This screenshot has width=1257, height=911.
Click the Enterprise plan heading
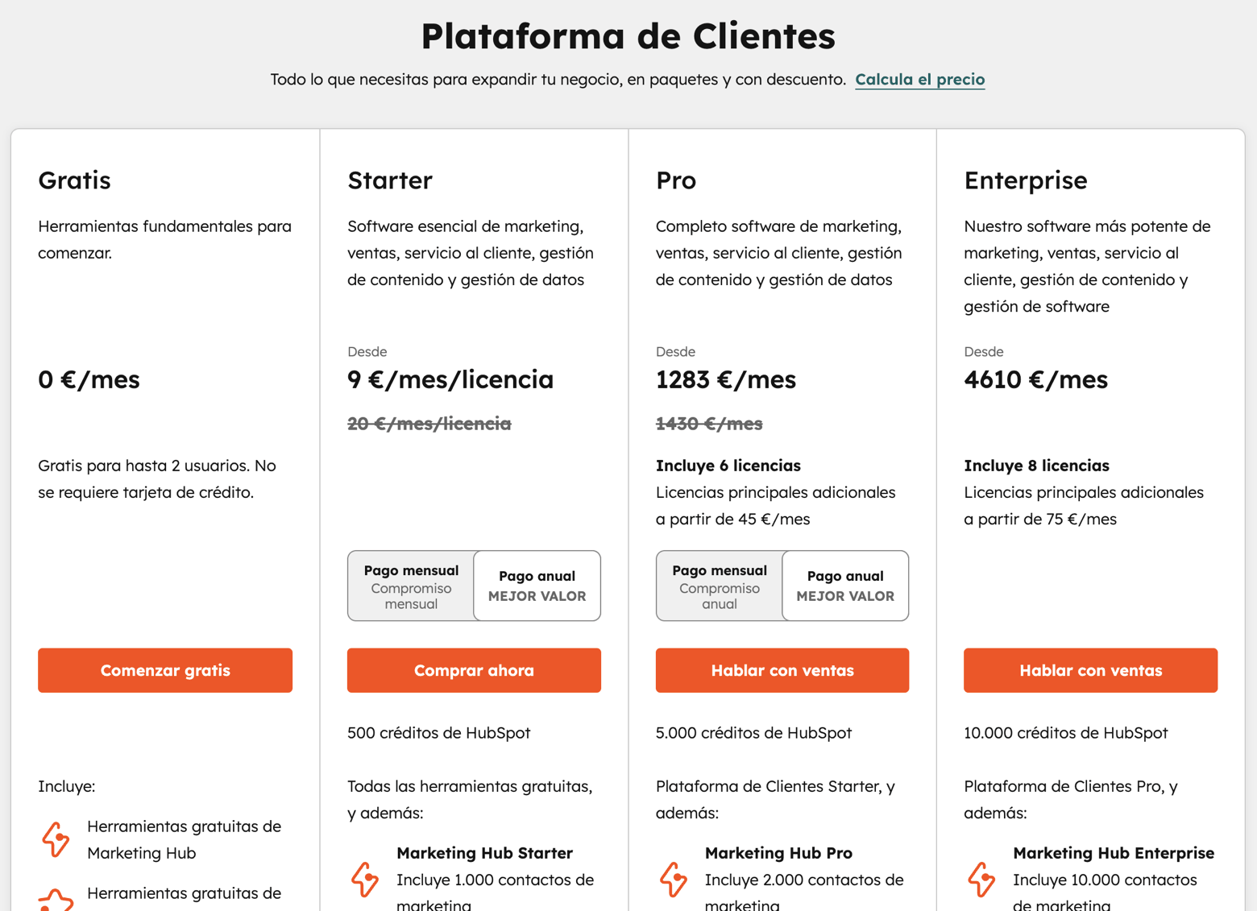1025,180
